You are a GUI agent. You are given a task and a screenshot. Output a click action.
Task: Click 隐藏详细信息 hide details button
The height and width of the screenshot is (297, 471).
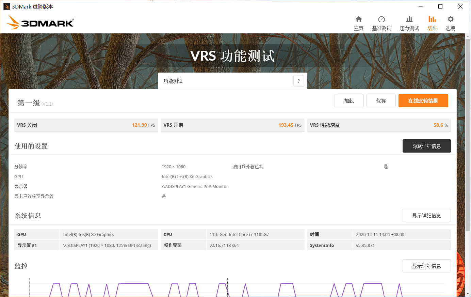[x=427, y=146]
